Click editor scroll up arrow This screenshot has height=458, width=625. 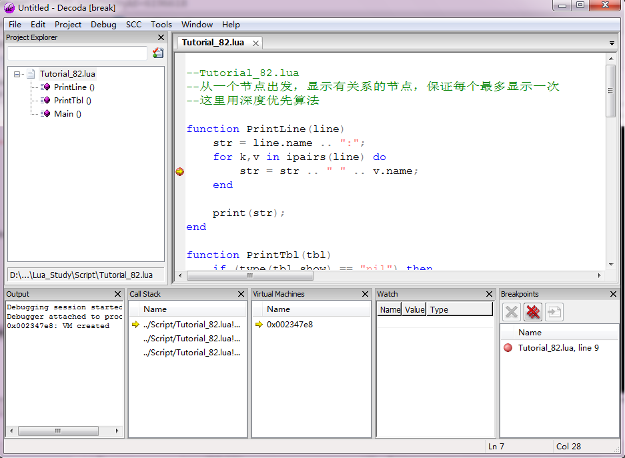click(x=610, y=59)
